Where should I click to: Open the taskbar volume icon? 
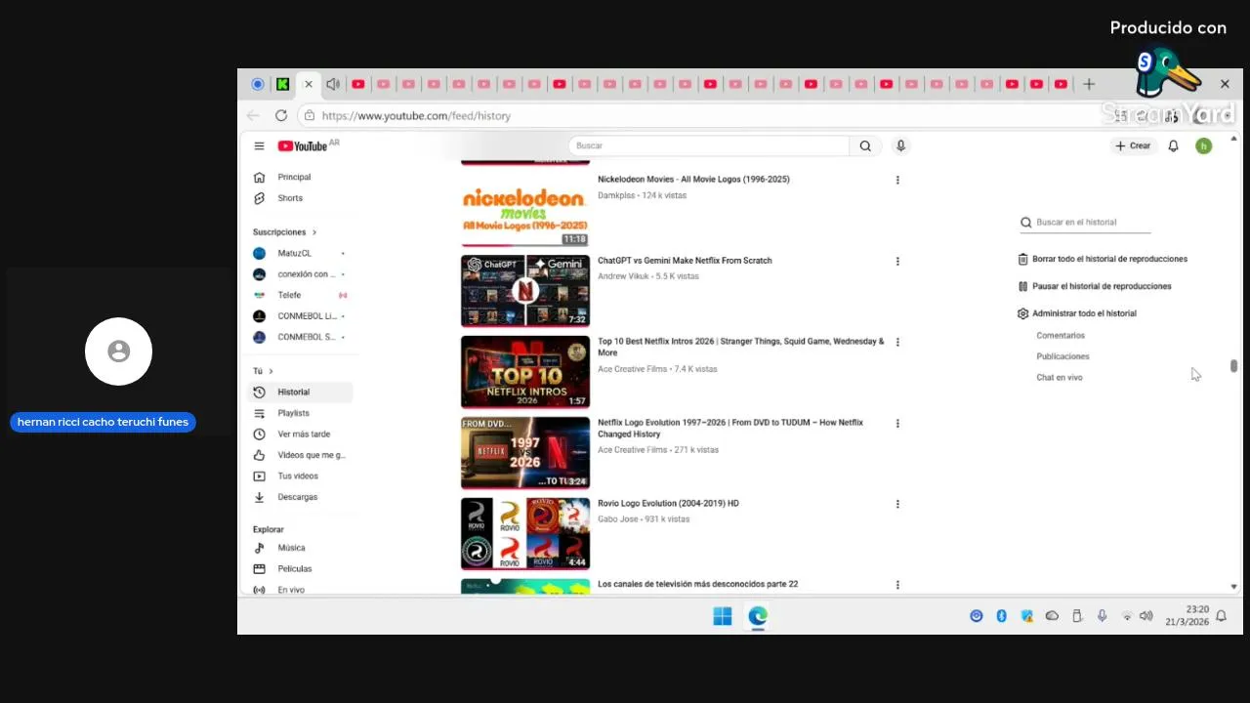(x=1146, y=616)
